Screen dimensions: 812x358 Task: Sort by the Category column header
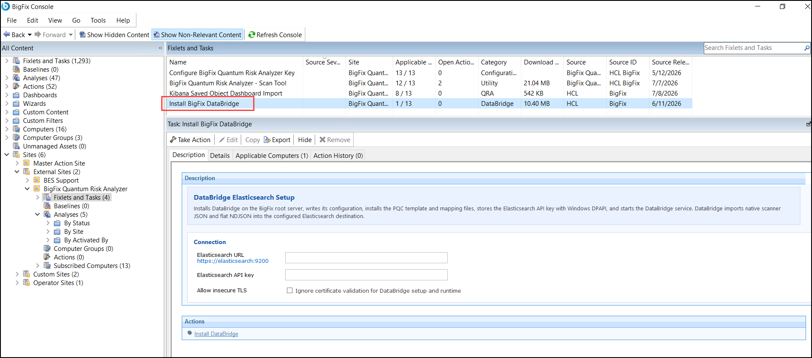tap(499, 62)
